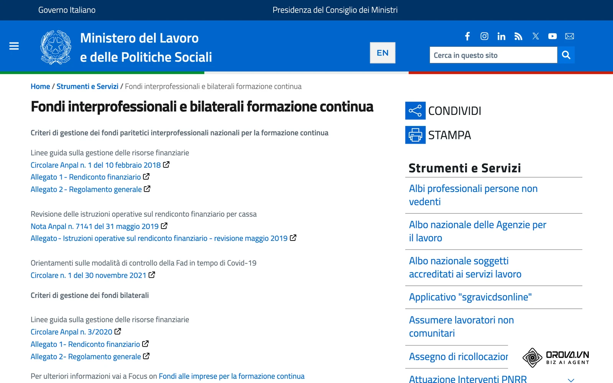Image resolution: width=613 pixels, height=383 pixels.
Task: Open the LinkedIn social icon
Action: point(501,36)
